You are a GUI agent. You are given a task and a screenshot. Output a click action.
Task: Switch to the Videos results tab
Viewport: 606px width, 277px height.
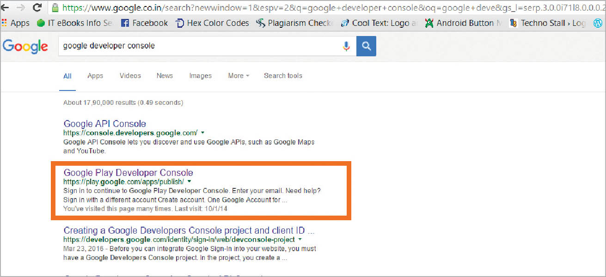pos(130,76)
